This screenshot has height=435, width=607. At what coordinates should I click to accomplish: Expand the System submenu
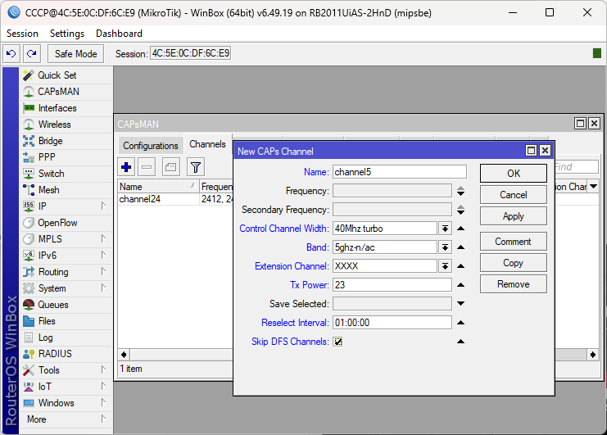pyautogui.click(x=103, y=288)
